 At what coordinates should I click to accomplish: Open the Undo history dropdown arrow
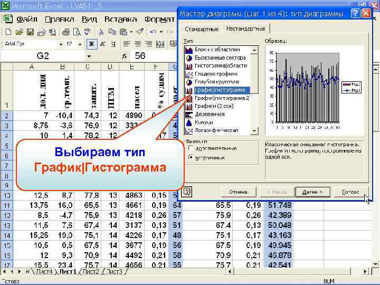(x=161, y=32)
